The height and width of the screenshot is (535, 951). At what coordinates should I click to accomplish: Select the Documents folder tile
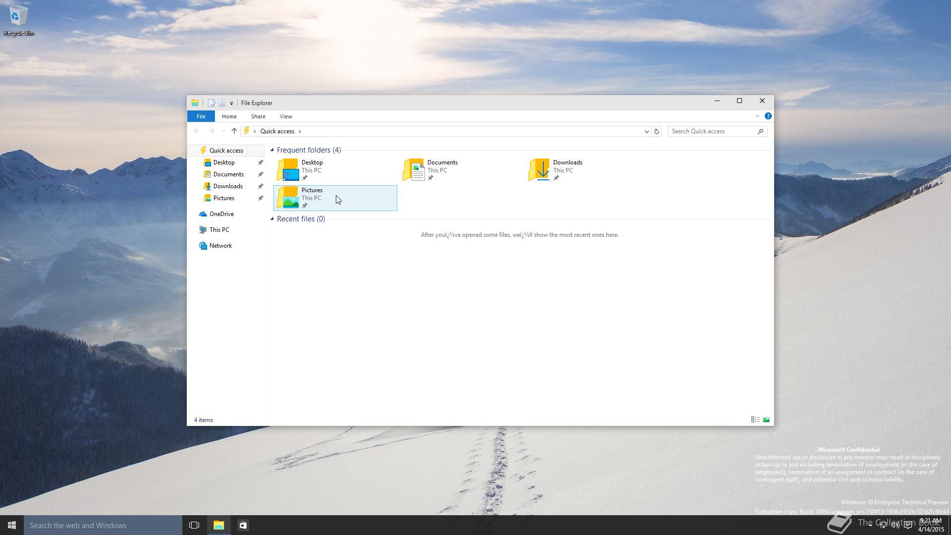(442, 170)
